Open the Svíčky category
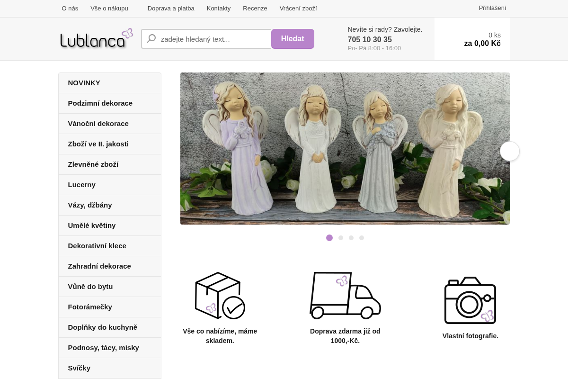Viewport: 568px width, 379px height. coord(110,368)
